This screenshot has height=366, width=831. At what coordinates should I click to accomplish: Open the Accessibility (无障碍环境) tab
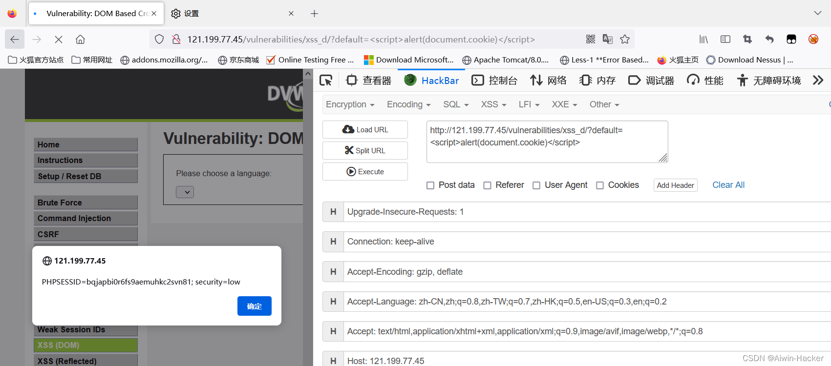pos(769,81)
